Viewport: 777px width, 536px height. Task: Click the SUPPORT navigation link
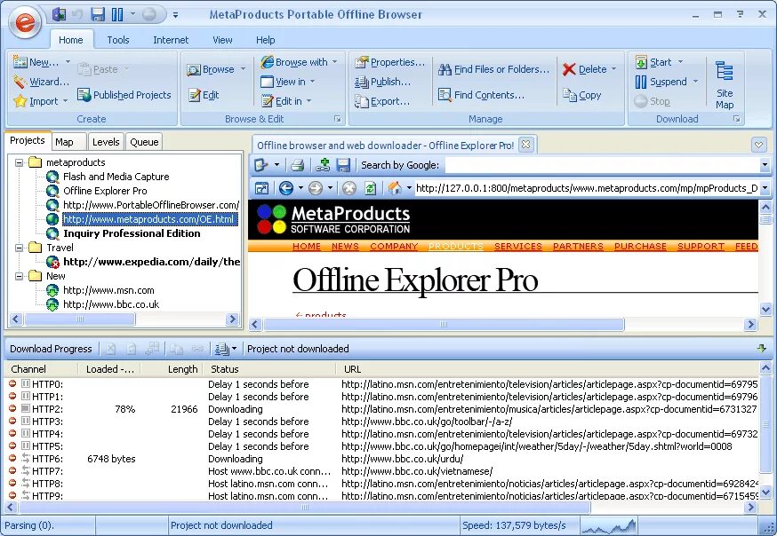click(701, 246)
